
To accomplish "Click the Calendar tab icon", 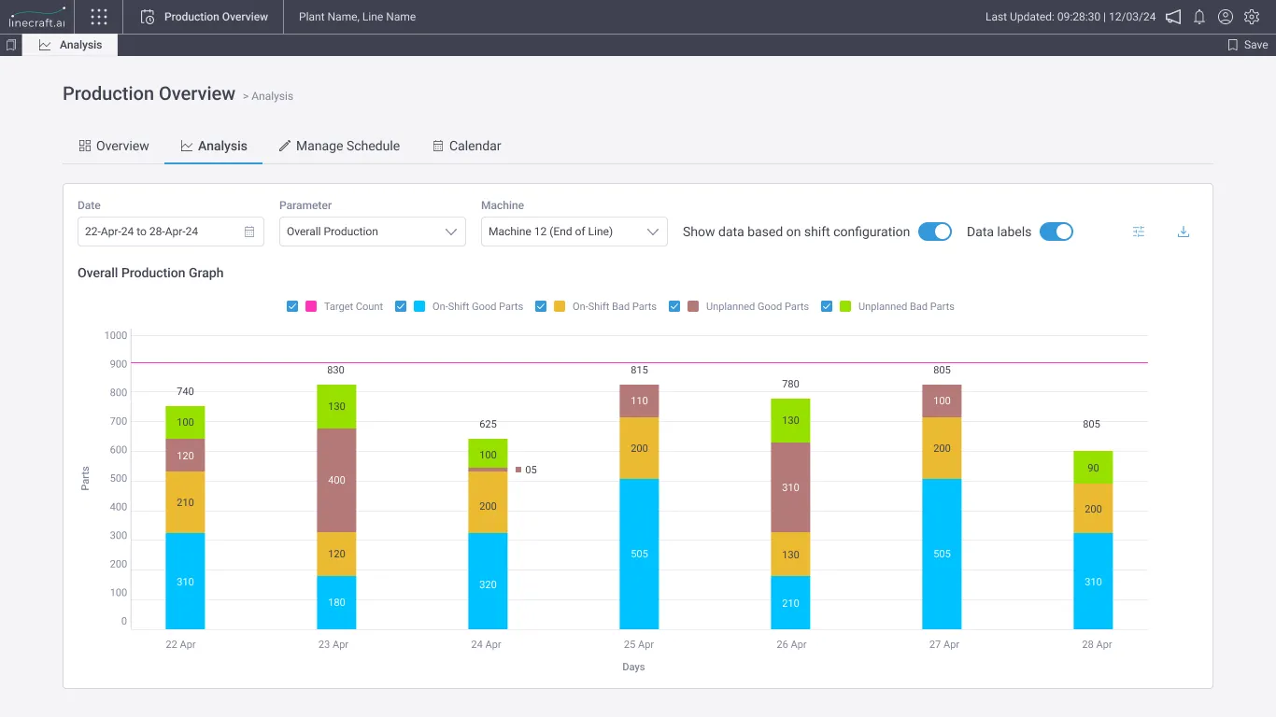I will (438, 146).
